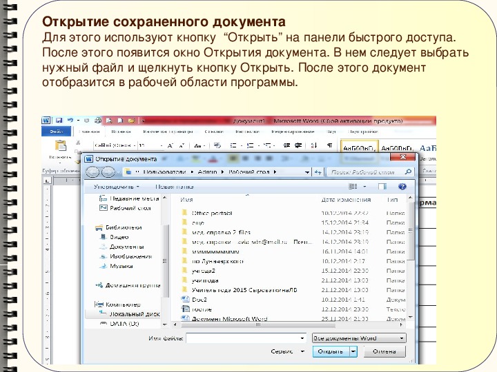
Task: Toggle the preview pane icon in dialog toolbar
Action: pos(382,186)
